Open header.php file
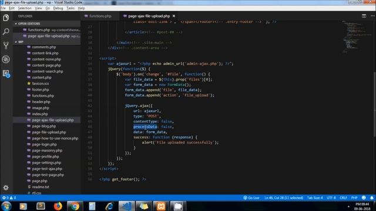The image size is (376, 211). point(41,101)
